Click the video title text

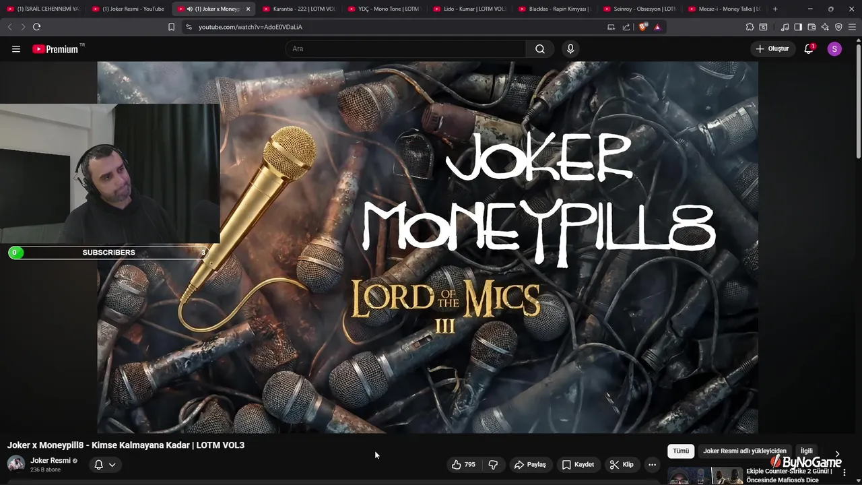pyautogui.click(x=126, y=445)
